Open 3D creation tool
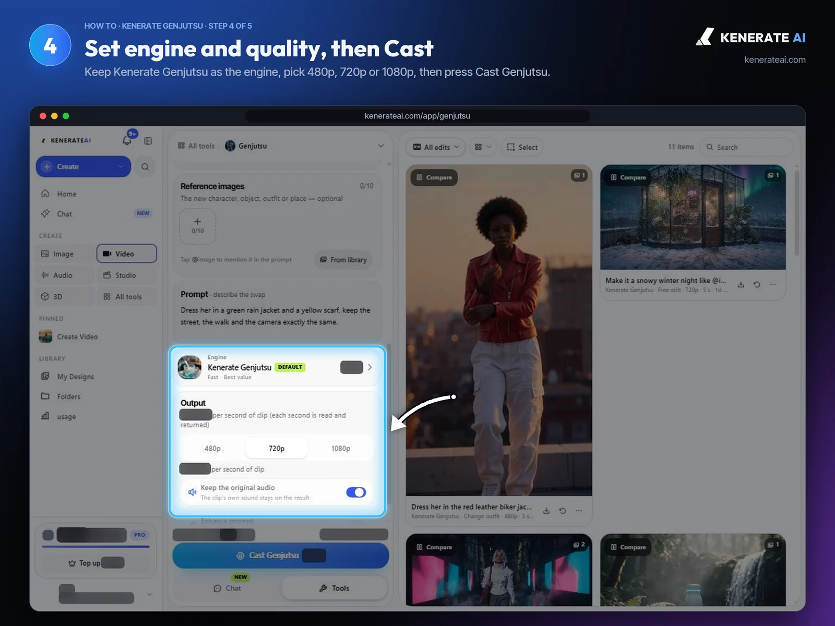 pyautogui.click(x=66, y=296)
